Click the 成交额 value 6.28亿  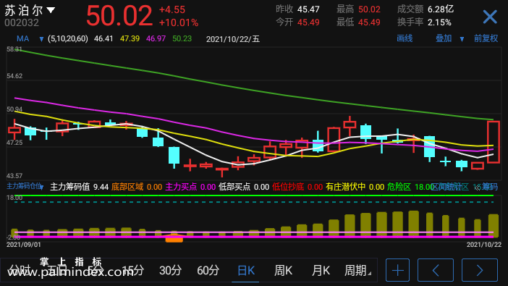click(441, 9)
